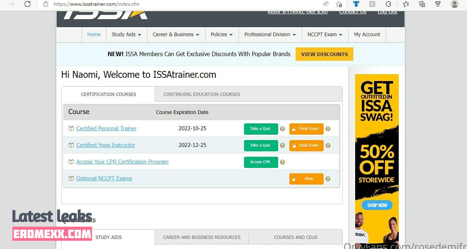
Task: Click help icon beside Personal Trainer quiz
Action: [x=283, y=129]
